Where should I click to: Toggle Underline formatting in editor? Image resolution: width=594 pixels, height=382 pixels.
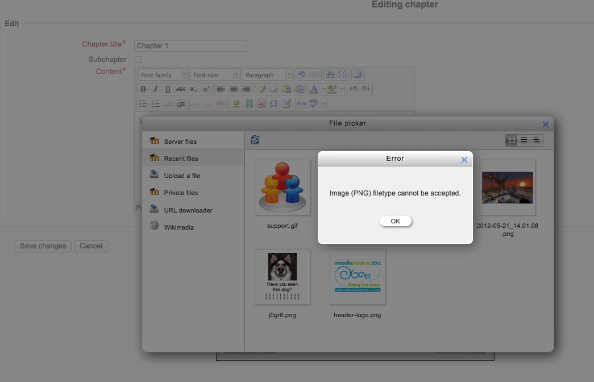168,89
